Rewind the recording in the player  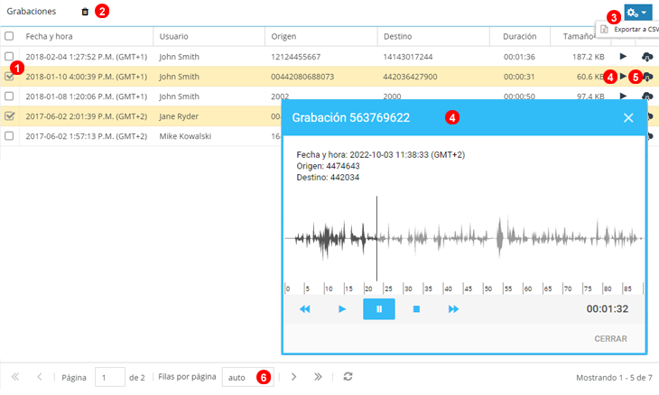(305, 309)
